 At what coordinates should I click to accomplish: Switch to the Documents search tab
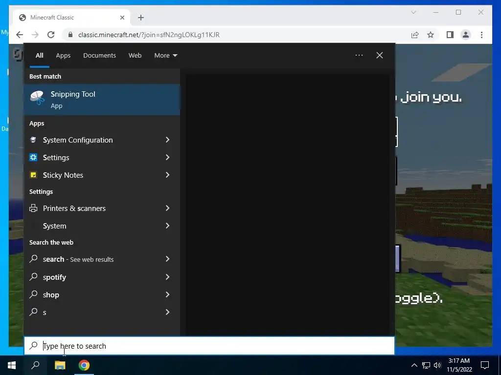pos(99,56)
